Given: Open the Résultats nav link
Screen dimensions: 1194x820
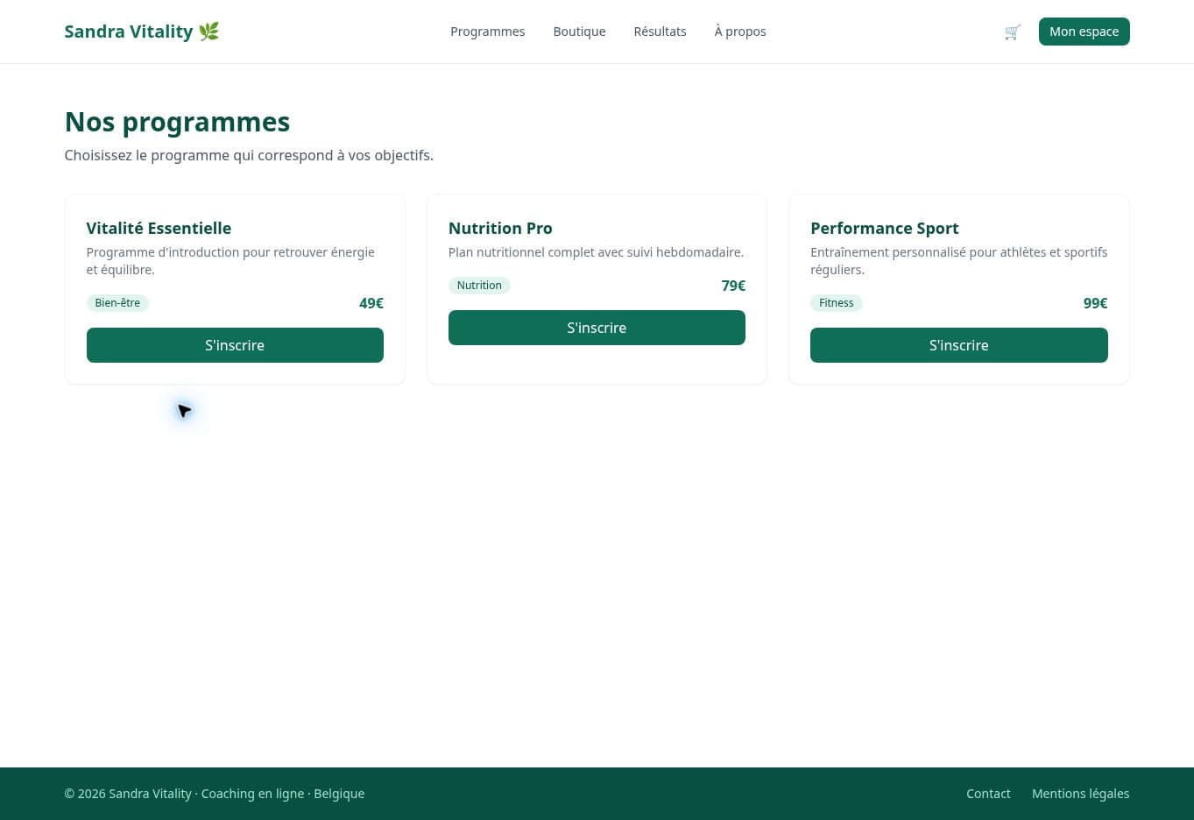Looking at the screenshot, I should pyautogui.click(x=660, y=32).
